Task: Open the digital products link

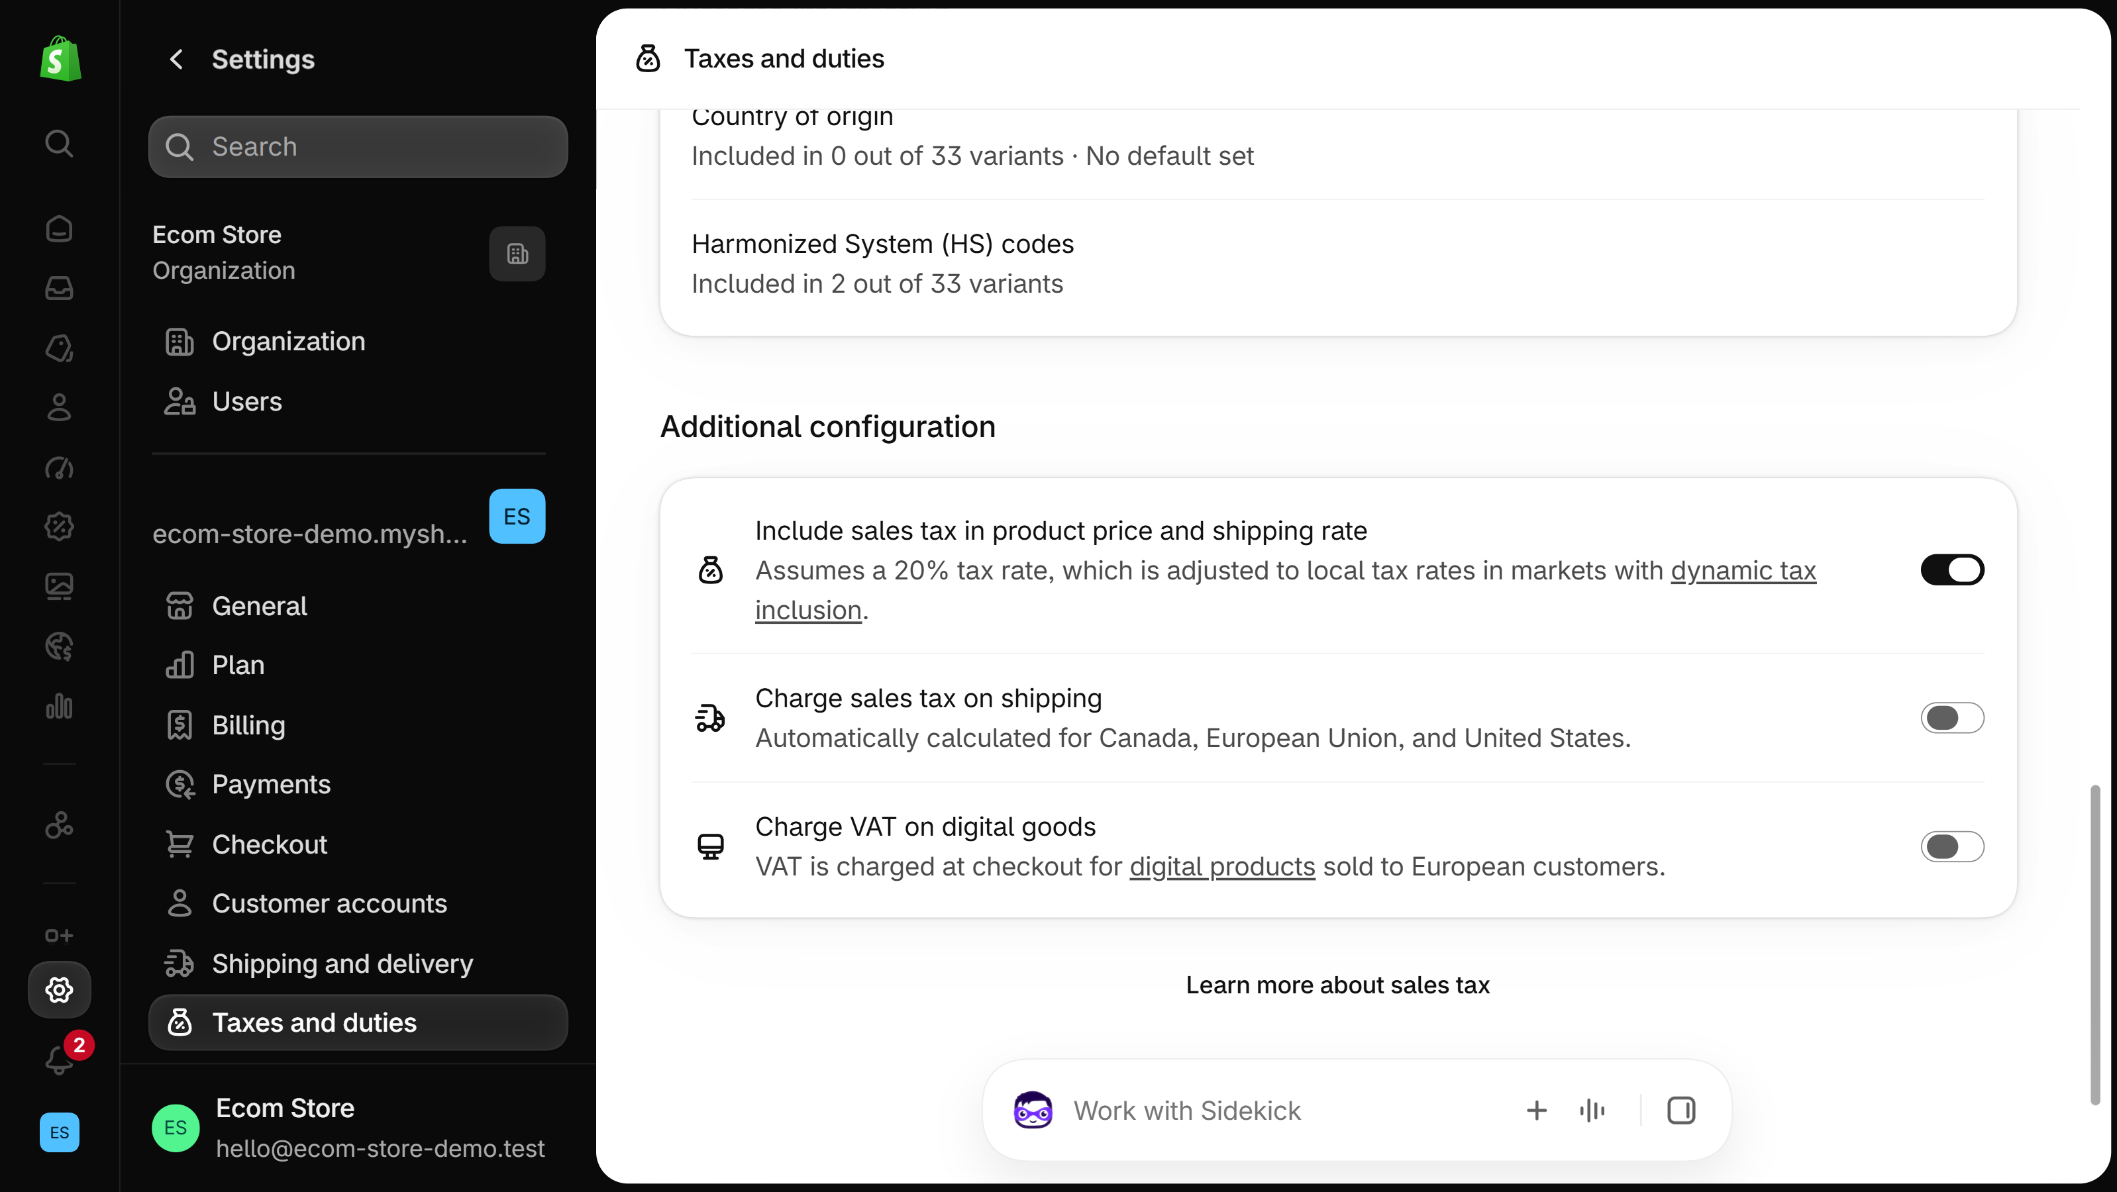Action: [1222, 867]
